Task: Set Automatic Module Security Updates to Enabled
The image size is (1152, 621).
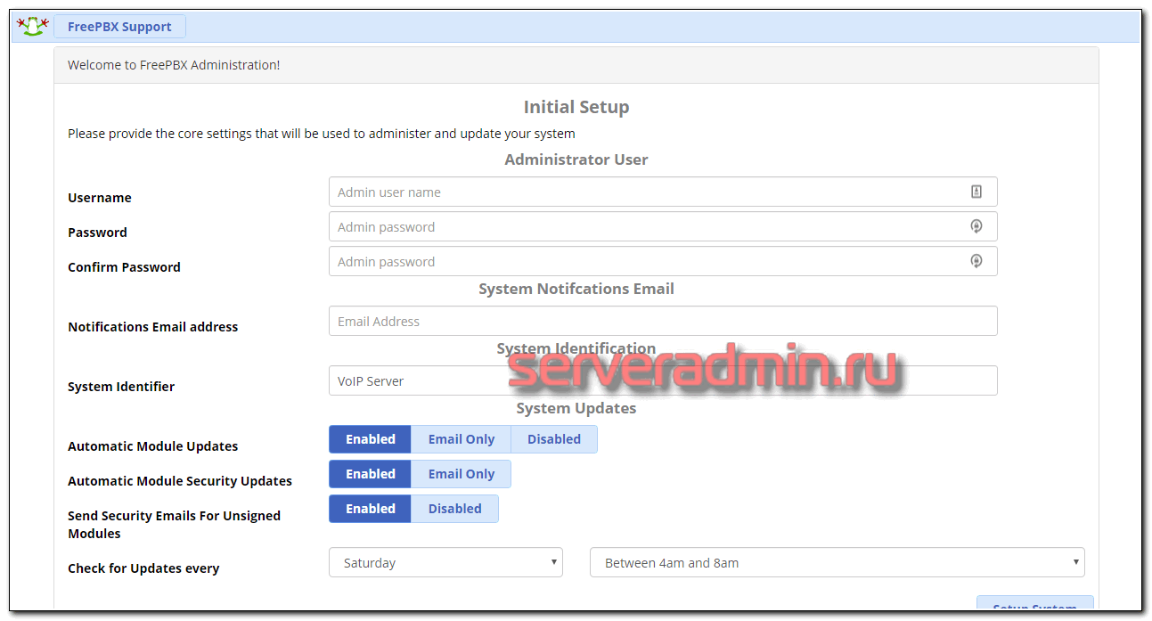Action: [x=371, y=474]
